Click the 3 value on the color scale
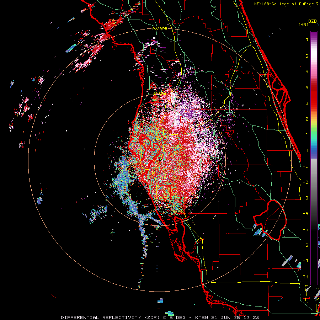Image resolution: width=320 pixels, height=320 pixels. click(x=307, y=103)
